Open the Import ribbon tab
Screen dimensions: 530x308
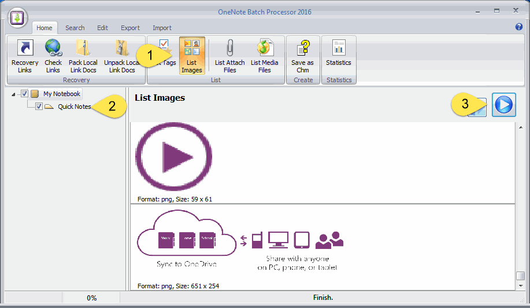coord(162,28)
